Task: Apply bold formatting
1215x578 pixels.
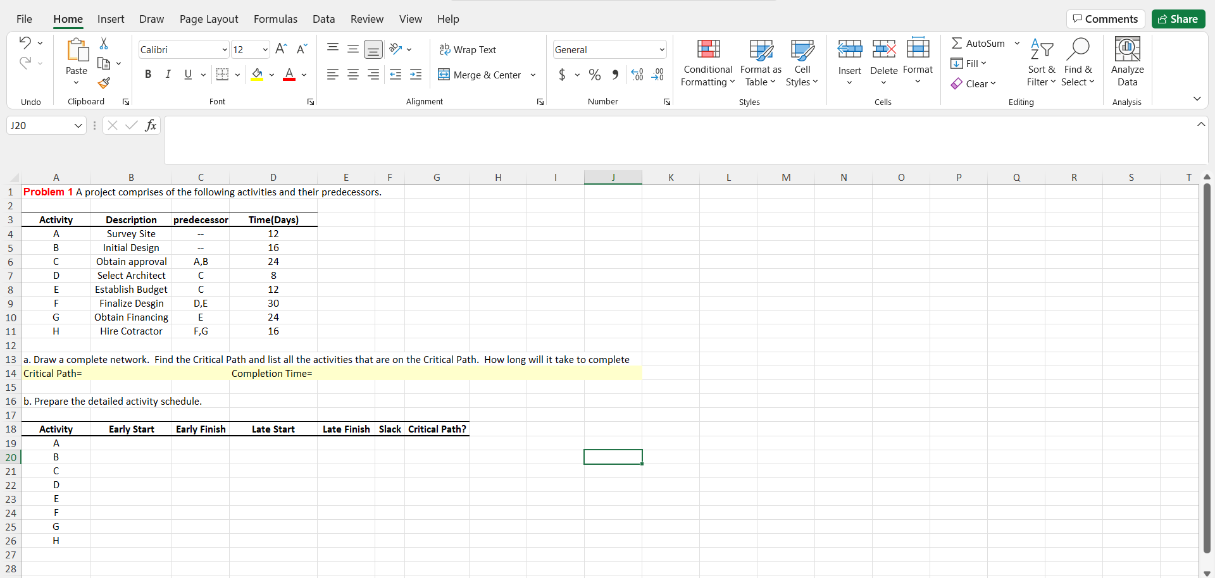Action: coord(148,75)
